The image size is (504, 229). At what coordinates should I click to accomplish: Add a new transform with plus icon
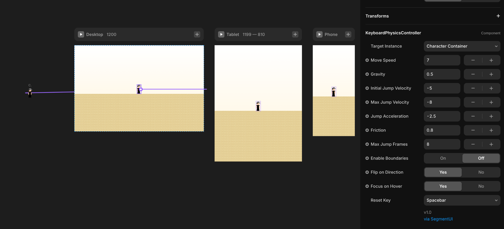pyautogui.click(x=498, y=16)
